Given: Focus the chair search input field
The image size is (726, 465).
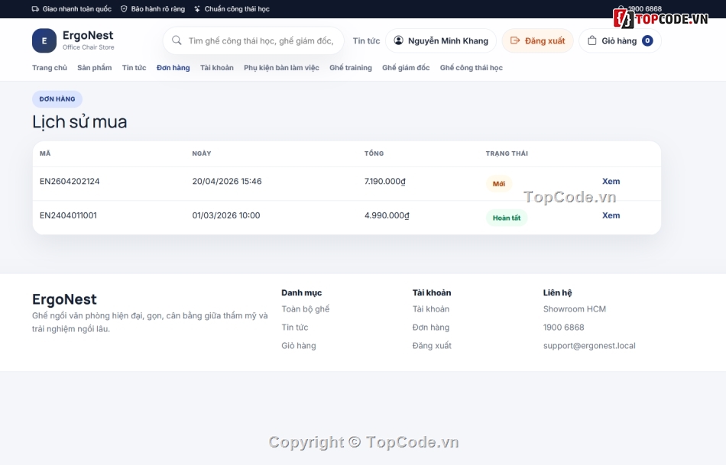Looking at the screenshot, I should [x=253, y=40].
